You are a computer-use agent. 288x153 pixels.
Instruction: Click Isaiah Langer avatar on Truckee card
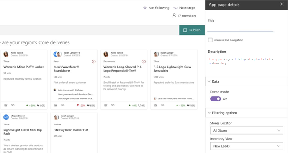click(x=56, y=117)
